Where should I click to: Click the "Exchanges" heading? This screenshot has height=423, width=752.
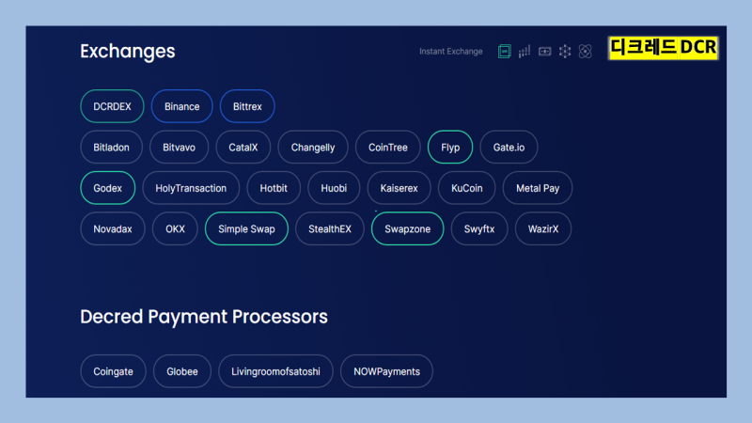[x=128, y=52]
